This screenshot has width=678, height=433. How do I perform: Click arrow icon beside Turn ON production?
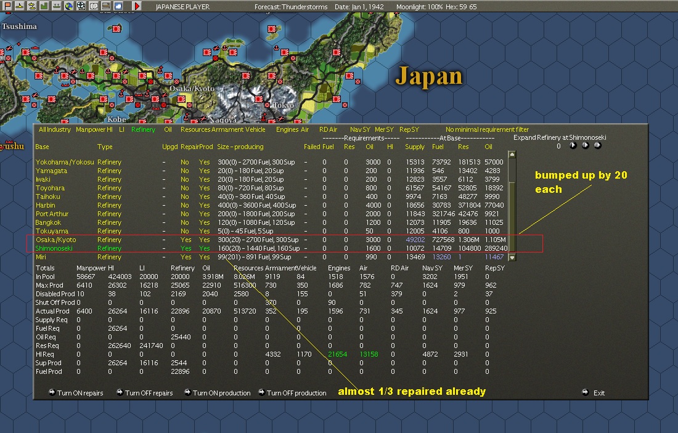click(x=187, y=392)
